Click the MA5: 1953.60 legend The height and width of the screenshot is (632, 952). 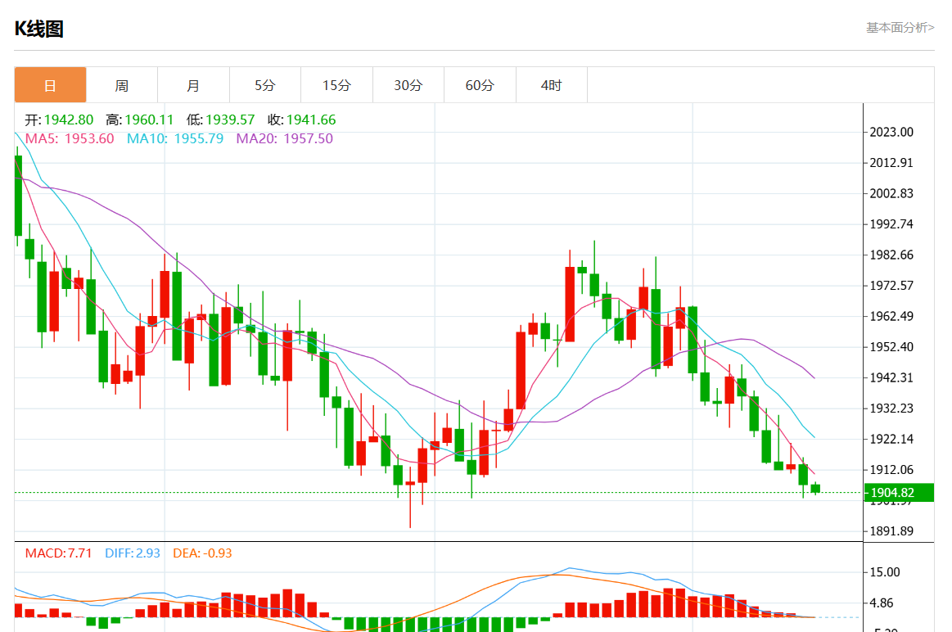(70, 138)
